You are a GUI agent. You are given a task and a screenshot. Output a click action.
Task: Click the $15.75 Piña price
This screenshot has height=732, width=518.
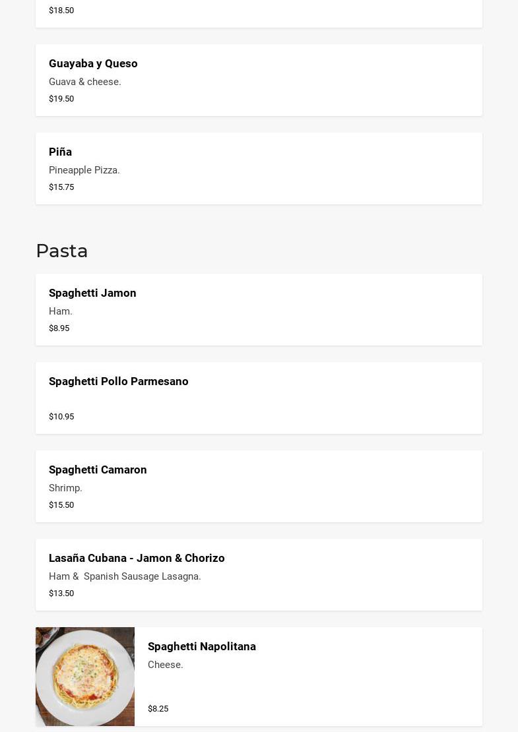point(61,187)
